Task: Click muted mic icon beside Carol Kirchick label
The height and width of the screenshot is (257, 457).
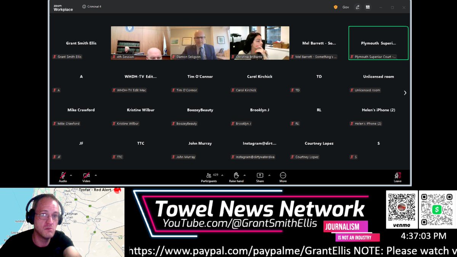Action: pos(233,90)
